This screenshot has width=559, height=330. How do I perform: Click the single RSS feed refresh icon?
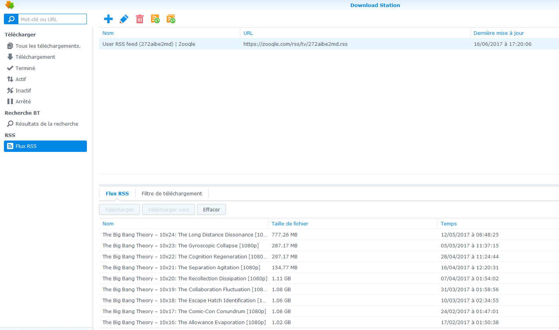[x=155, y=19]
